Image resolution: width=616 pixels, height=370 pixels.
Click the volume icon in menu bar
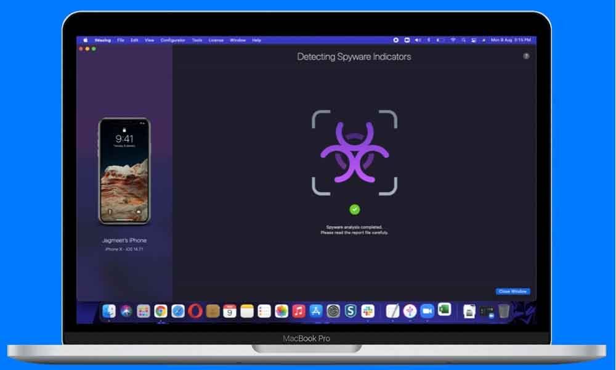click(x=418, y=40)
